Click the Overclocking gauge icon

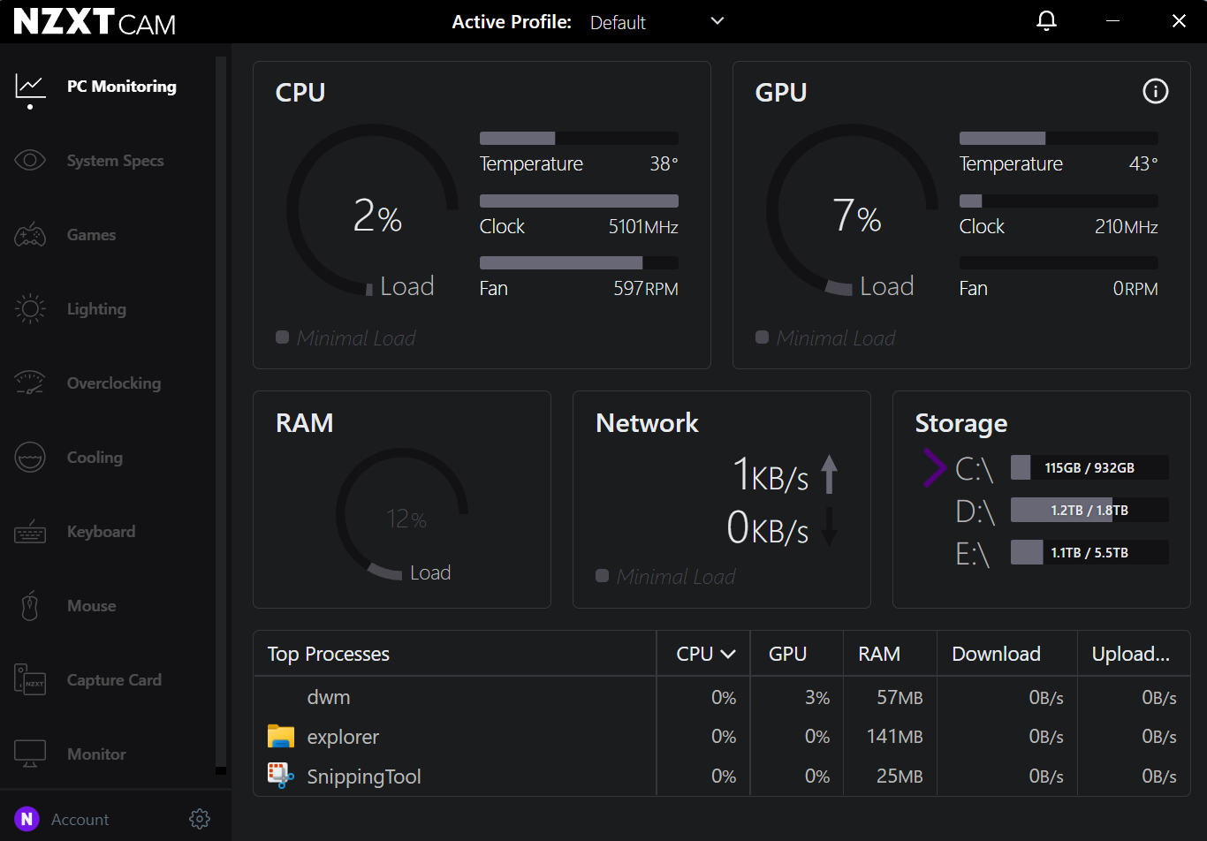[x=30, y=383]
